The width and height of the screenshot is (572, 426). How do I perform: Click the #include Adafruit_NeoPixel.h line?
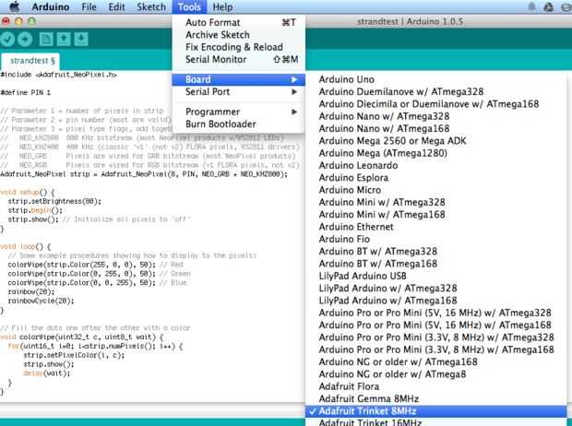(x=59, y=75)
